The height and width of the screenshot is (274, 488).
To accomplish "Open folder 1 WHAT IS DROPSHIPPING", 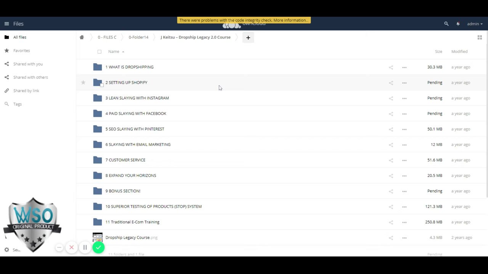I will point(130,67).
